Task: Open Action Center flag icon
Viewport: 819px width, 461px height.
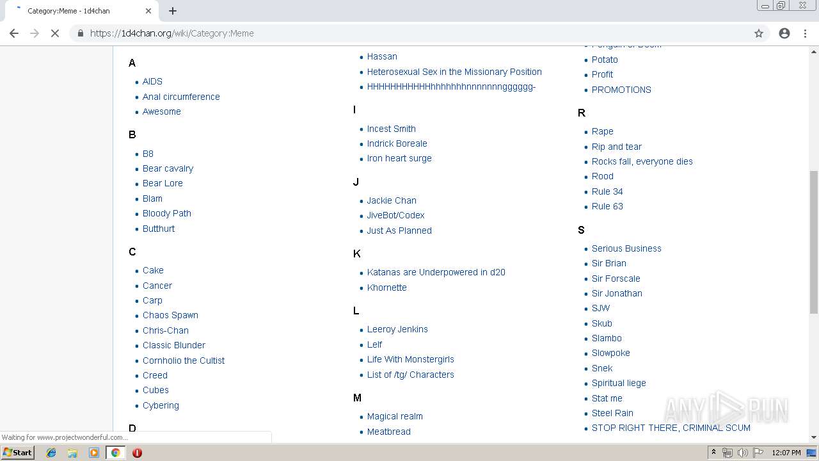Action: 758,453
